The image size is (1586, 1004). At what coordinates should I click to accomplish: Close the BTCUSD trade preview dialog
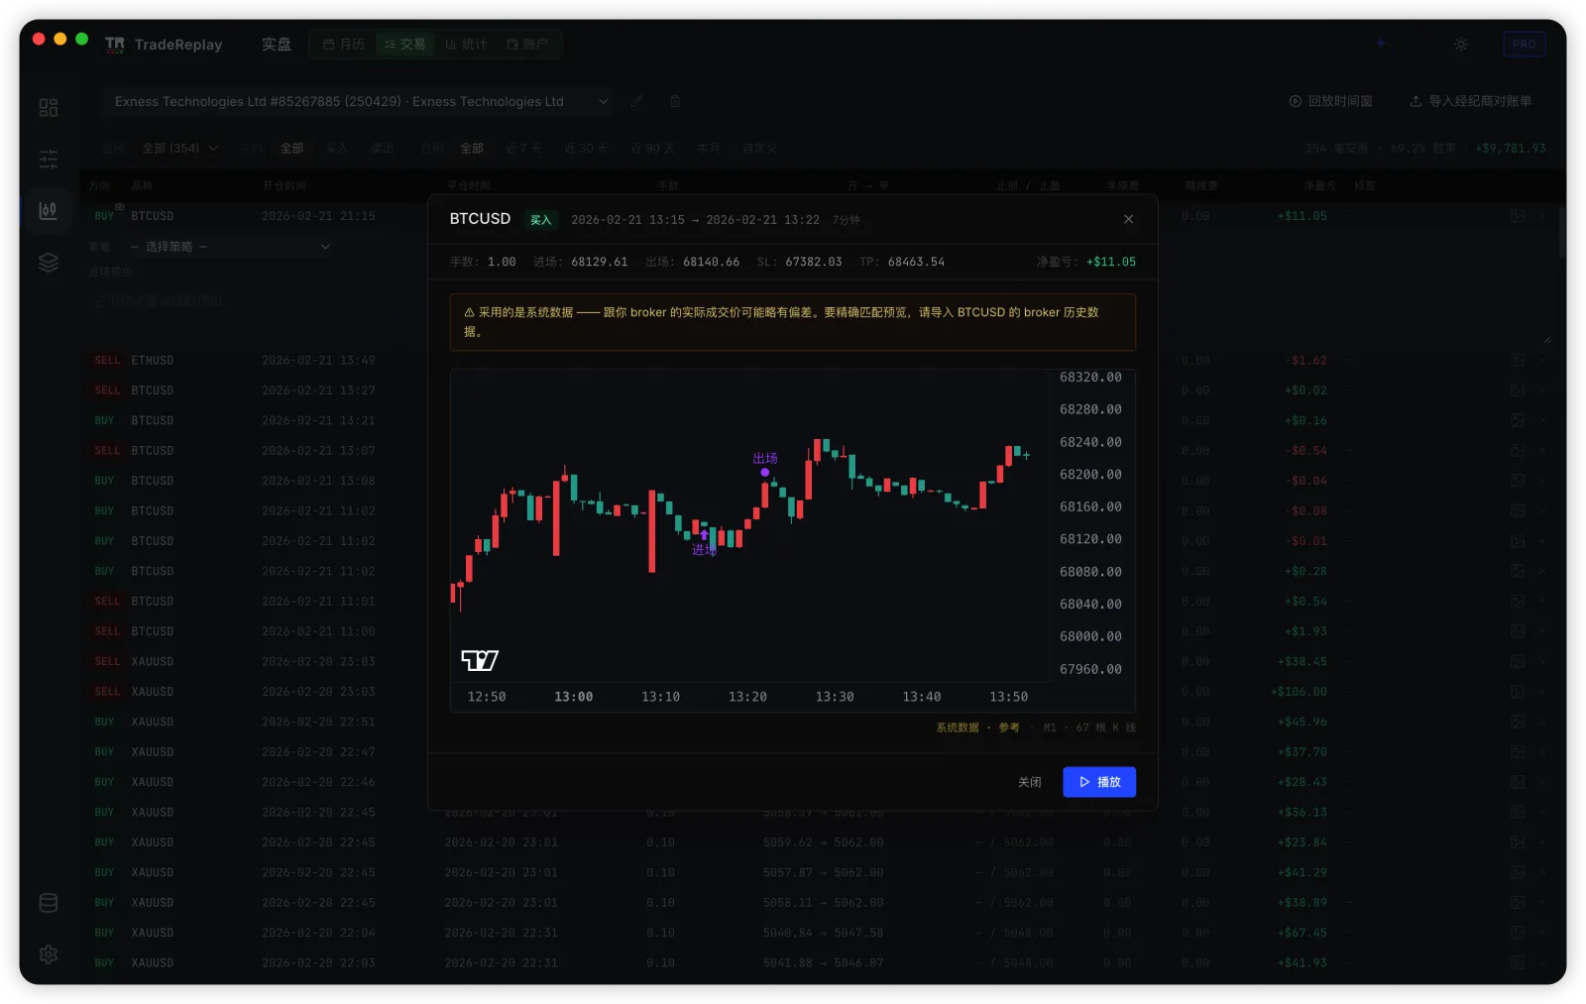1128,219
